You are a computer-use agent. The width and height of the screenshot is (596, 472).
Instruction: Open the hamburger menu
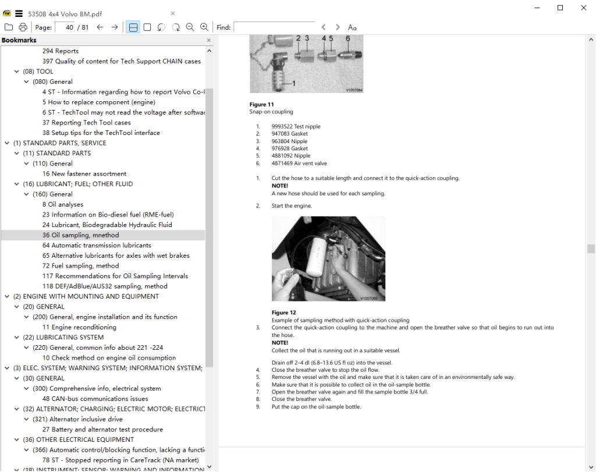pyautogui.click(x=19, y=13)
